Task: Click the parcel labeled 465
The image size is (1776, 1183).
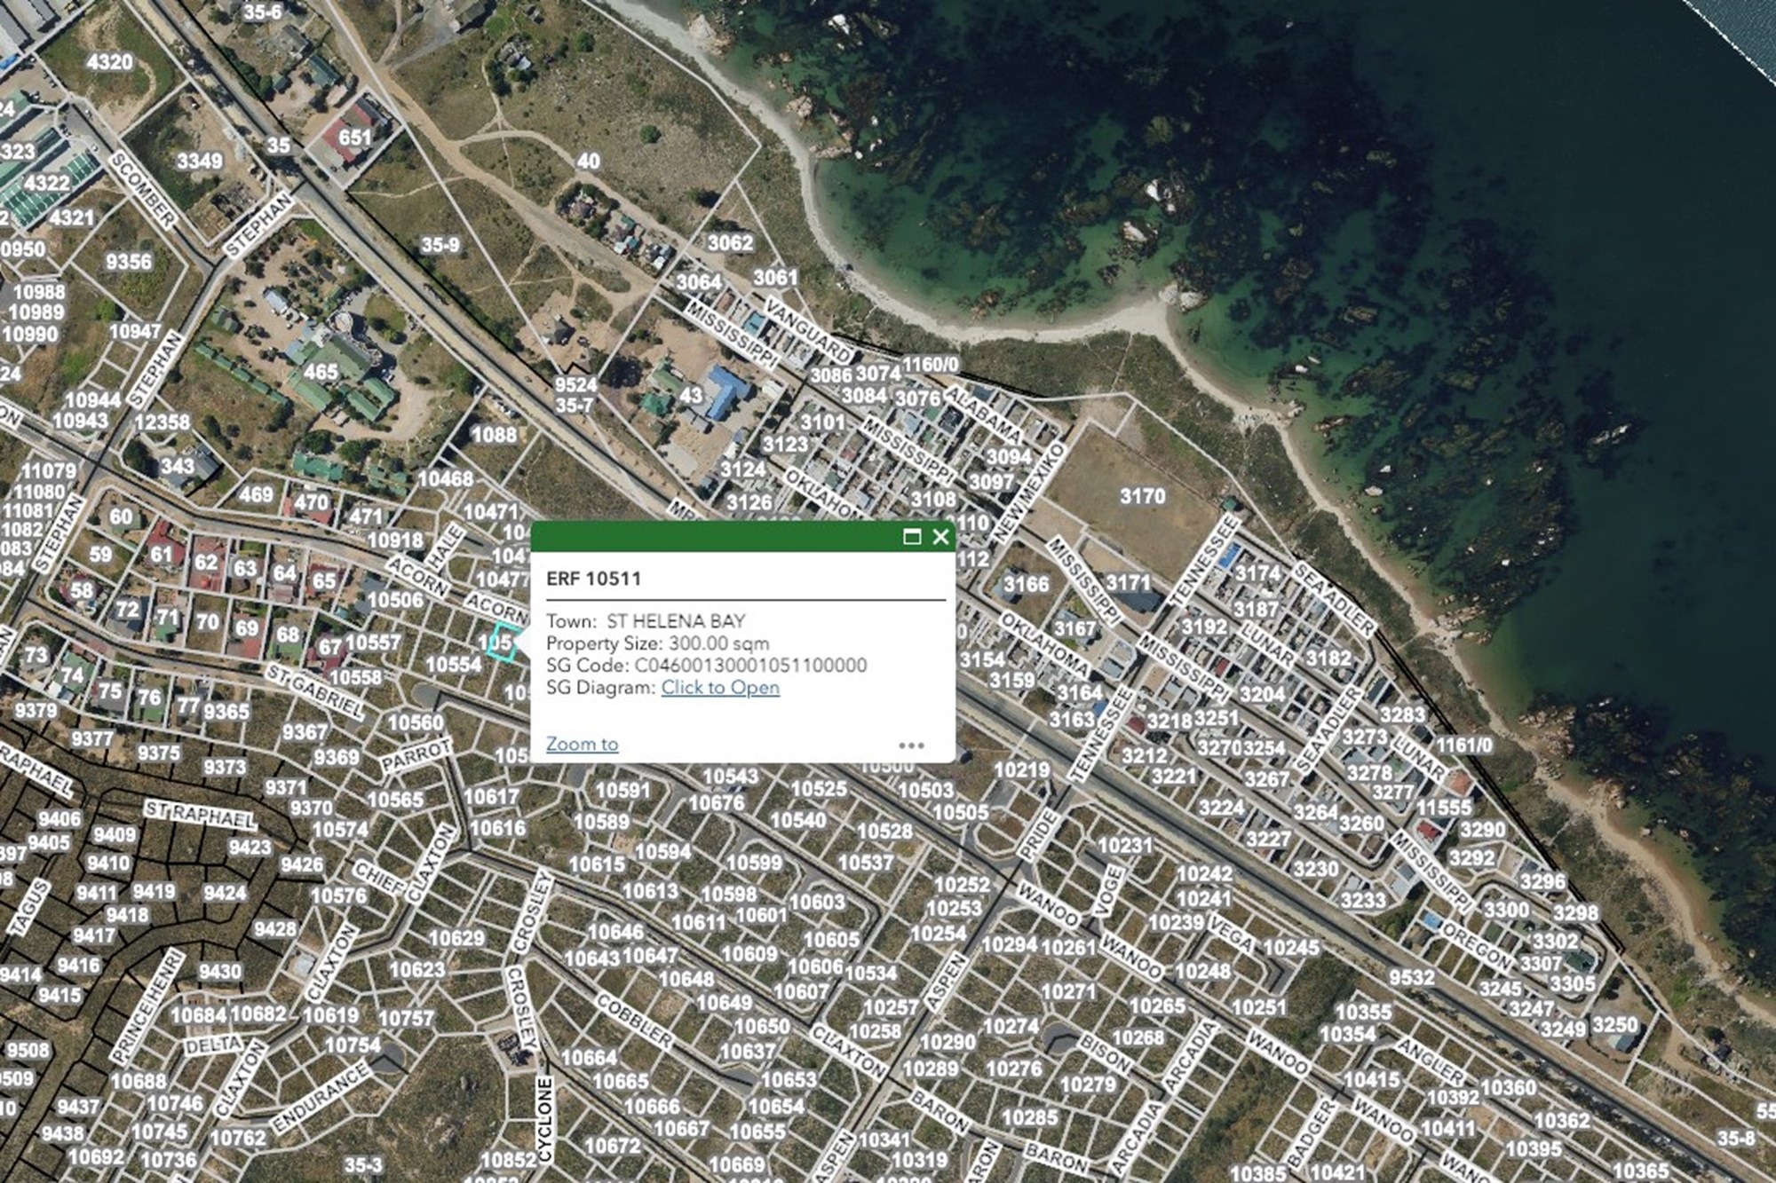Action: tap(321, 372)
